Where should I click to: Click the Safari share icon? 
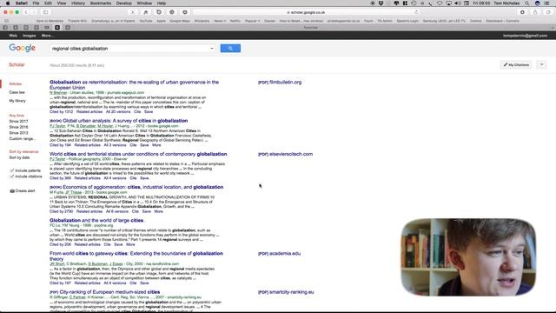tap(535, 12)
